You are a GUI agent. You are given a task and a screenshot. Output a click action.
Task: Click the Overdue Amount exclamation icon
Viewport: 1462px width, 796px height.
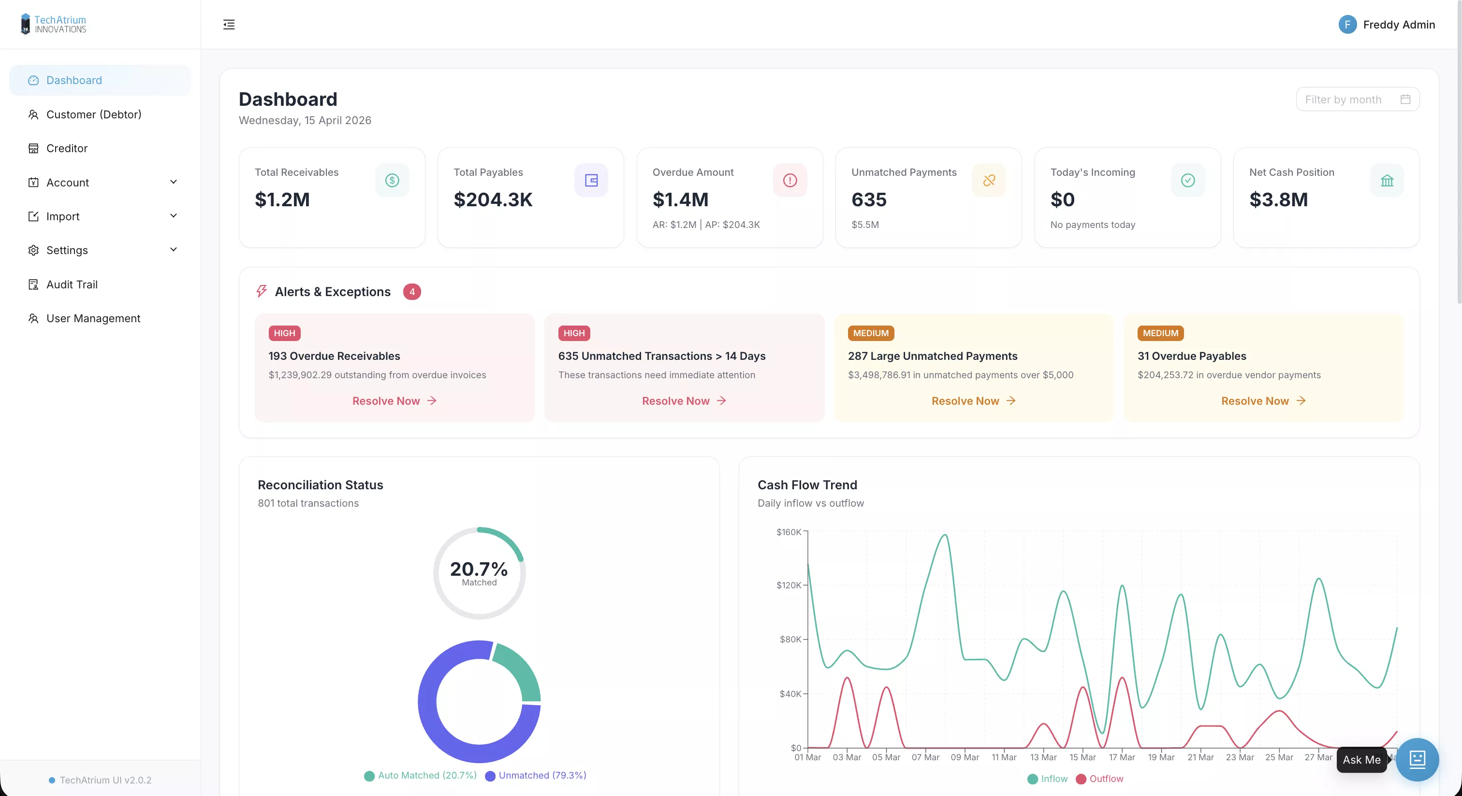(790, 180)
